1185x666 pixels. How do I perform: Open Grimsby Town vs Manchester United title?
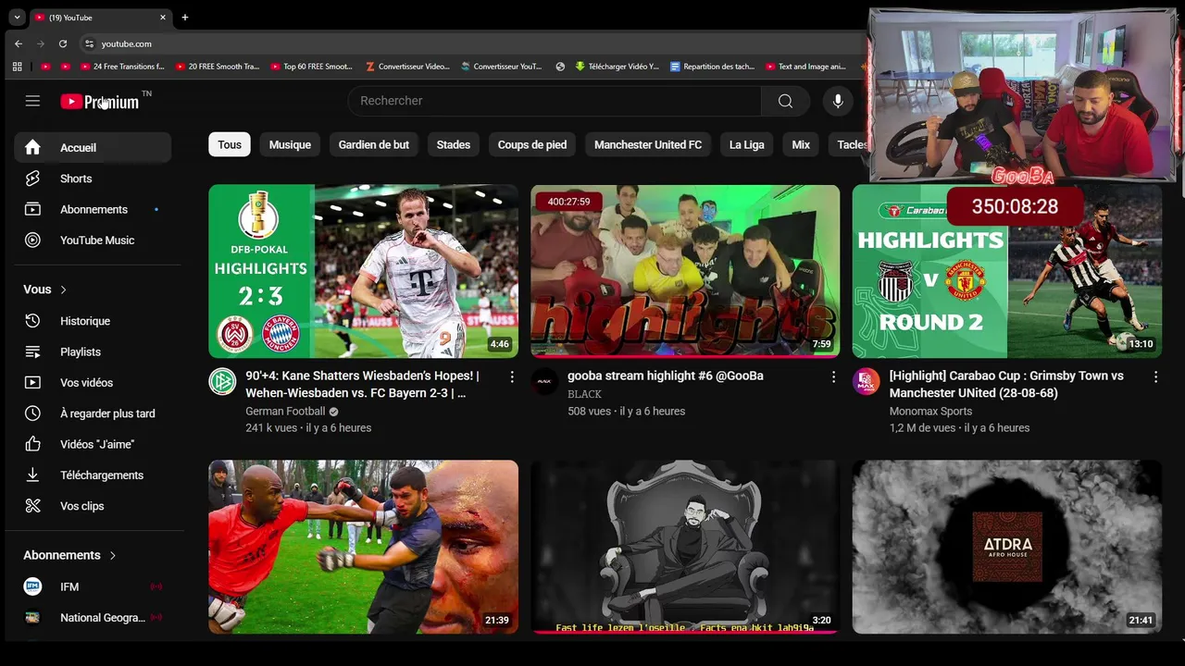coord(1006,385)
